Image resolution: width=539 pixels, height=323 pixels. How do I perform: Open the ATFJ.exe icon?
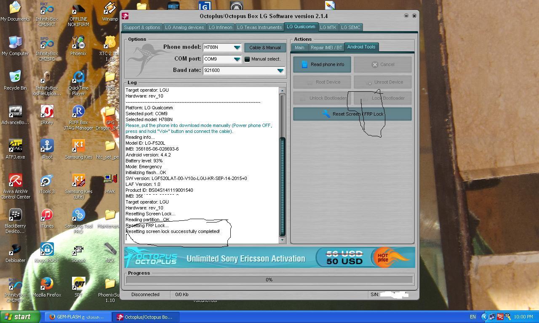tap(15, 149)
